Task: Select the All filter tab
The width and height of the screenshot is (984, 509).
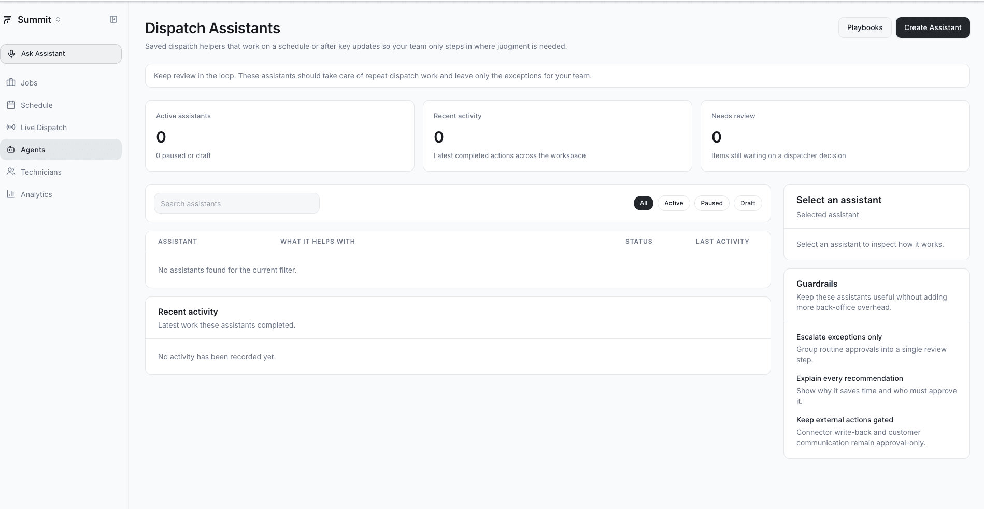Action: coord(643,203)
